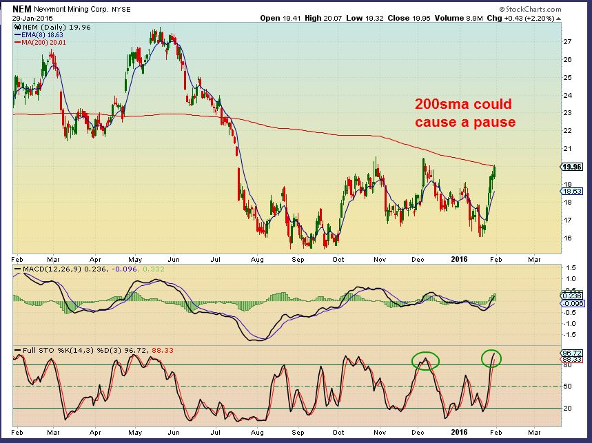Click the Open 19.41 value
592x443 pixels.
pyautogui.click(x=280, y=18)
